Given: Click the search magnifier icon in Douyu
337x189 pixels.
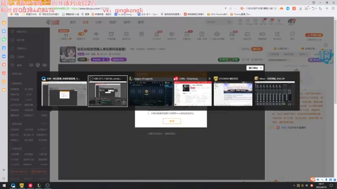Looking at the screenshot, I should point(229,22).
